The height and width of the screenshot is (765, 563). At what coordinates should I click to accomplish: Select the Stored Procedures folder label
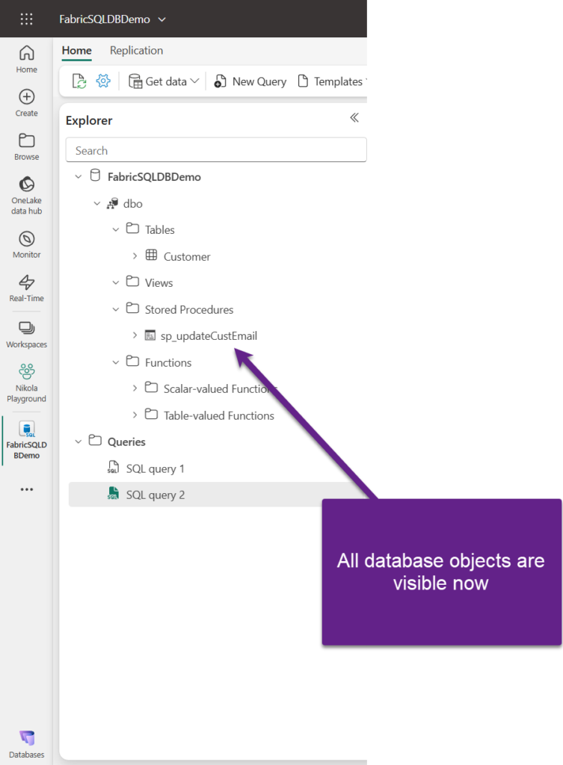(x=189, y=310)
